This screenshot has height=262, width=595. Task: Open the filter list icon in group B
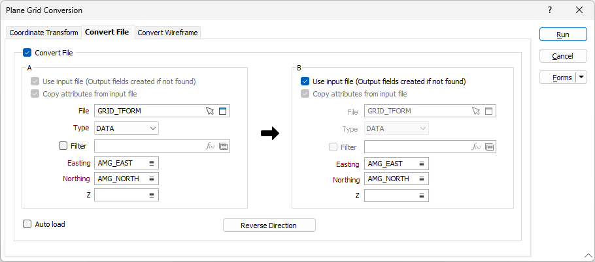pyautogui.click(x=490, y=147)
